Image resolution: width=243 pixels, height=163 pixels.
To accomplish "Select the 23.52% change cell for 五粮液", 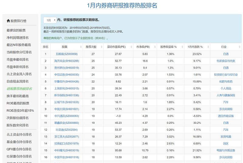I will coord(197,54).
